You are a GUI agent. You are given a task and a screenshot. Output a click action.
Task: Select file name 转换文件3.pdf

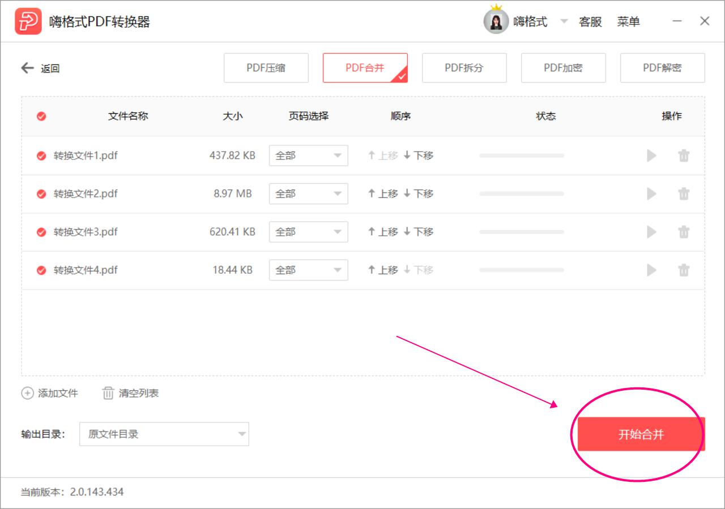86,232
